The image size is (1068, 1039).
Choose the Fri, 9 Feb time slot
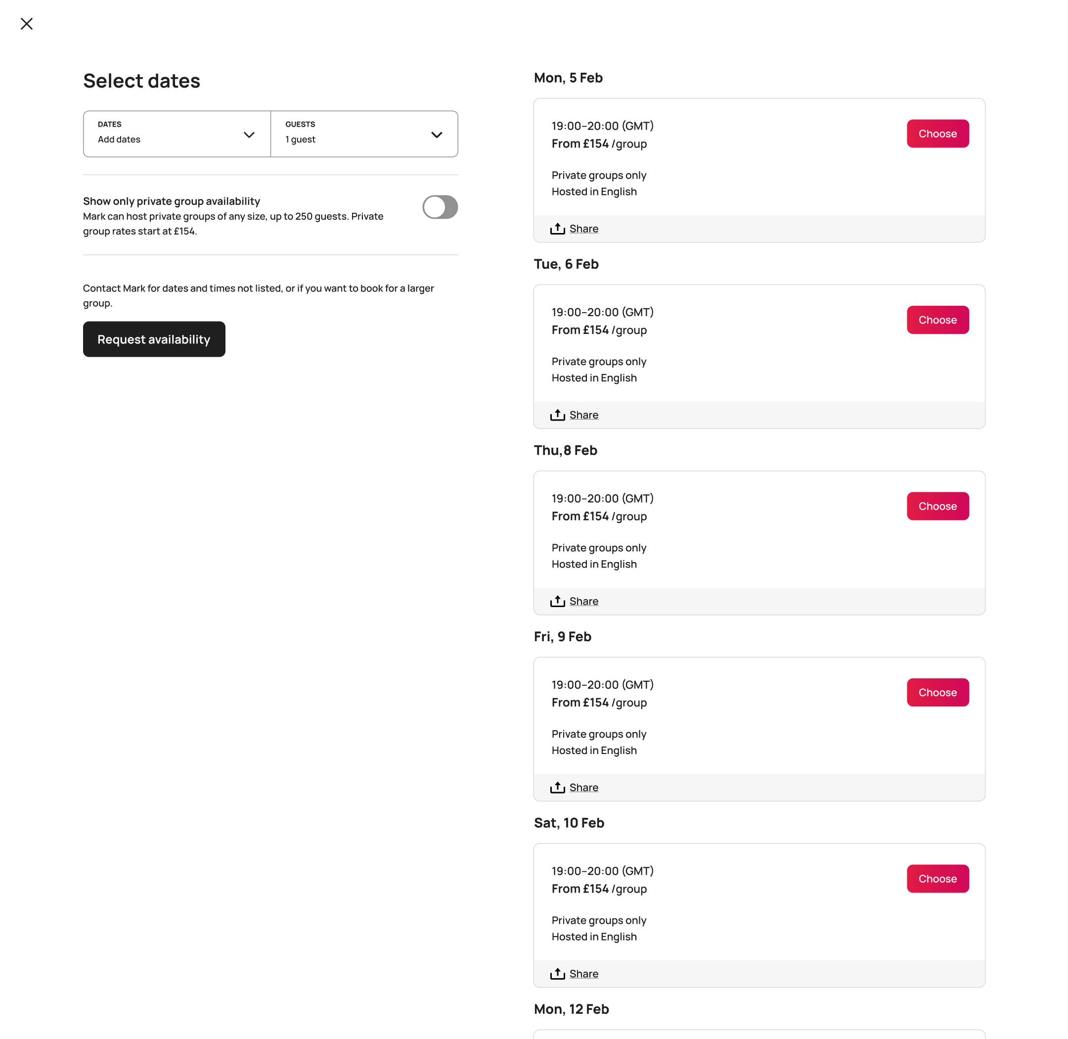[x=937, y=693]
